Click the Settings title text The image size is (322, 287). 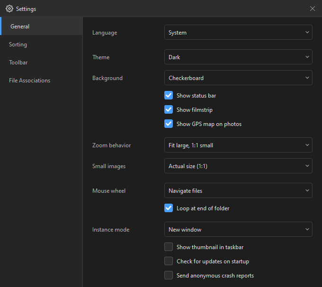(x=26, y=9)
